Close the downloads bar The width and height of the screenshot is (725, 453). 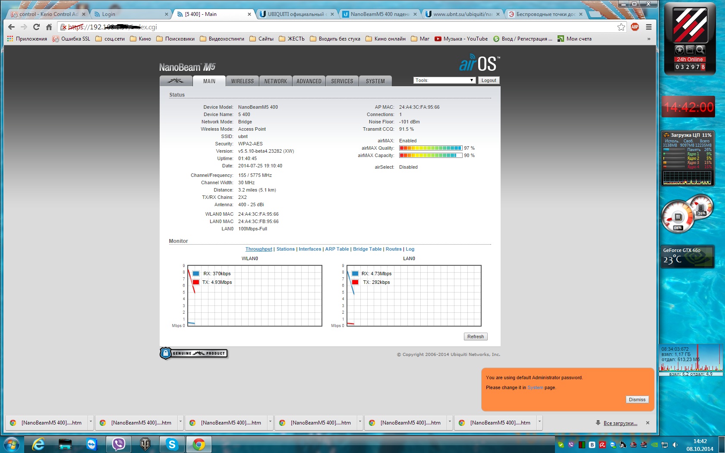pos(648,423)
